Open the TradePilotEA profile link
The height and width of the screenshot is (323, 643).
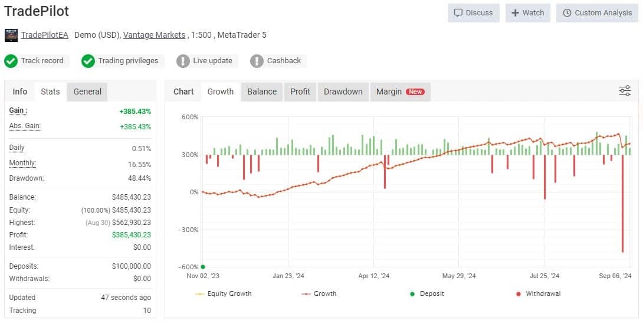[45, 35]
